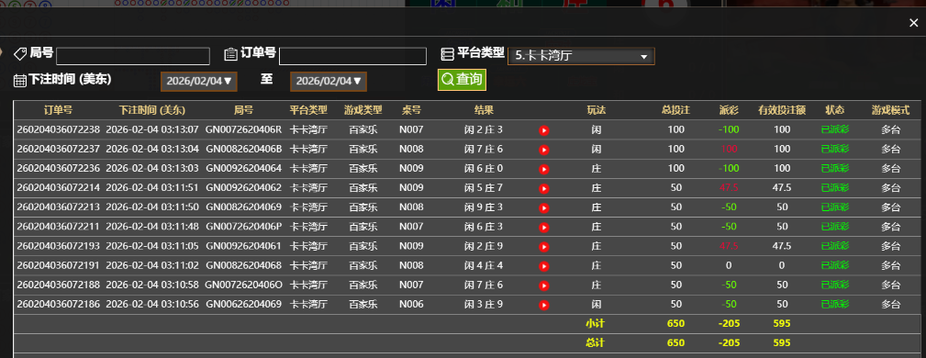Play replay for order 260204036072237
The height and width of the screenshot is (358, 926).
point(544,150)
